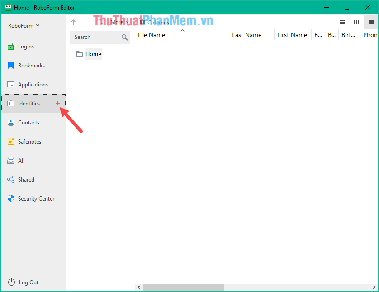Open the RoboForm menu dropdown

[x=23, y=25]
